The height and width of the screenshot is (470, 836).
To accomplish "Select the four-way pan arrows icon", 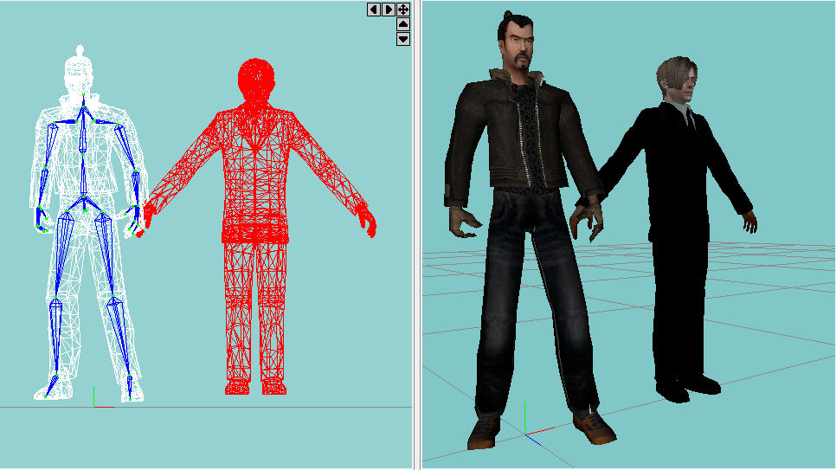I will (x=403, y=9).
